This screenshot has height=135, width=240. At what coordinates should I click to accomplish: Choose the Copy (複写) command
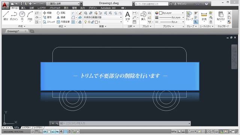pos(47,17)
